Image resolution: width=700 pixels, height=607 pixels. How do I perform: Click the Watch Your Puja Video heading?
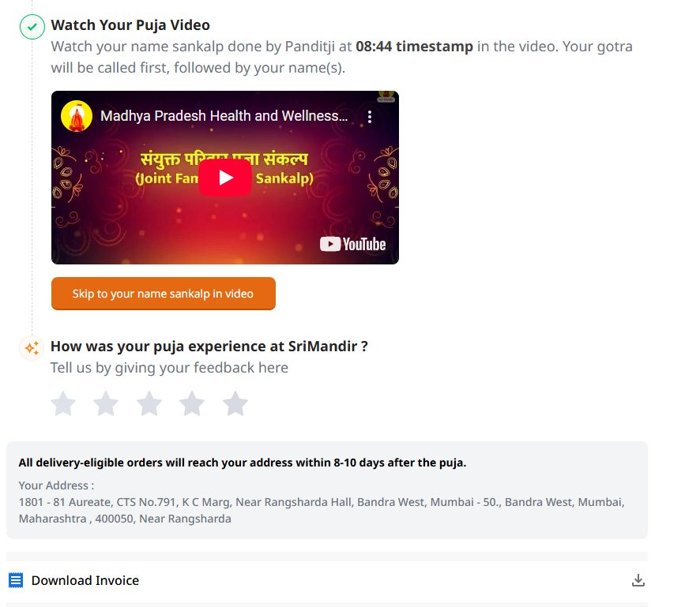pyautogui.click(x=130, y=25)
